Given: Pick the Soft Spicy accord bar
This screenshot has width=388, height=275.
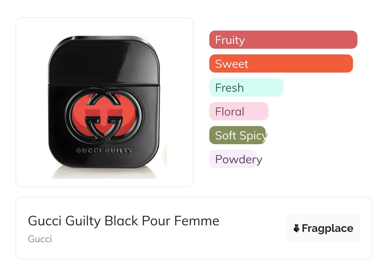Looking at the screenshot, I should [x=237, y=135].
